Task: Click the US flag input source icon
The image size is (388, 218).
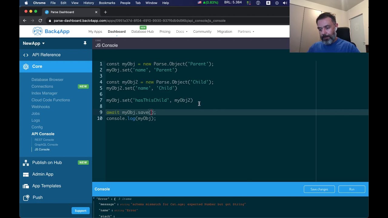Action: [x=199, y=3]
